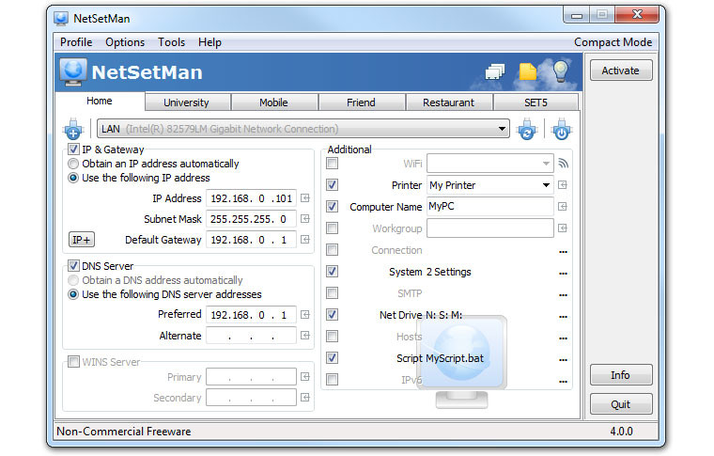
Task: Expand the LAN network adapter dropdown
Action: point(503,130)
